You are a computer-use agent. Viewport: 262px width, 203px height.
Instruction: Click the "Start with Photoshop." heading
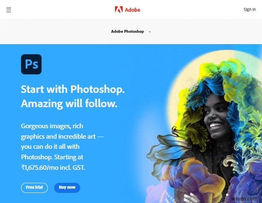[73, 89]
